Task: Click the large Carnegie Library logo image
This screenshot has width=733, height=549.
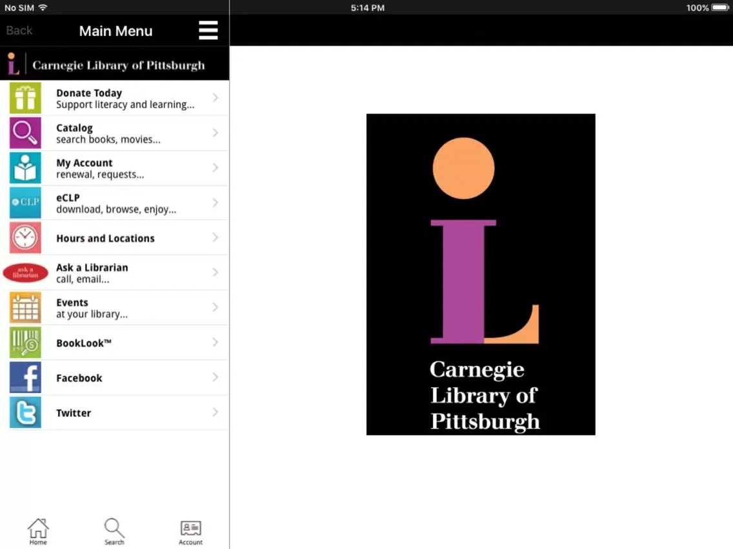Action: 481,274
